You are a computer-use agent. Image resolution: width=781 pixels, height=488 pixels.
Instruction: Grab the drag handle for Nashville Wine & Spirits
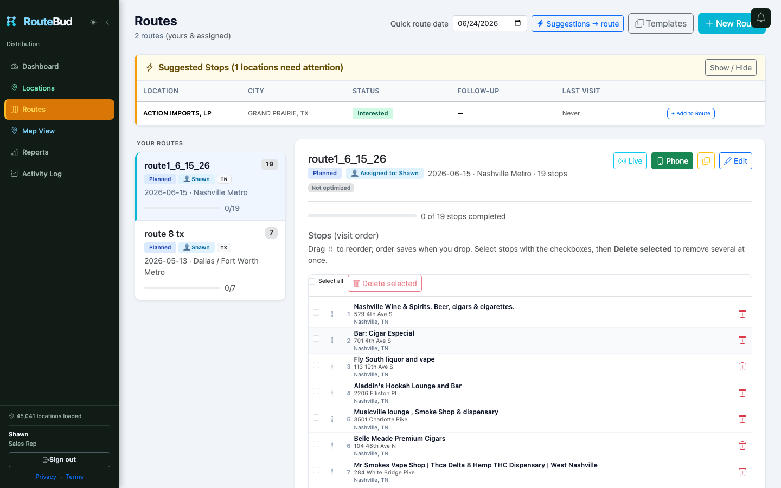(332, 314)
